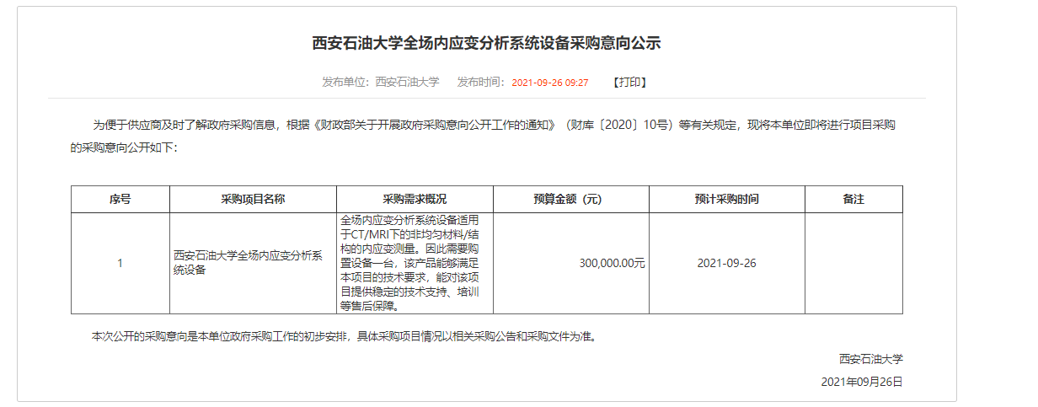The width and height of the screenshot is (1038, 407).
Task: Click the date 2021年09月26日
Action: pyautogui.click(x=862, y=382)
